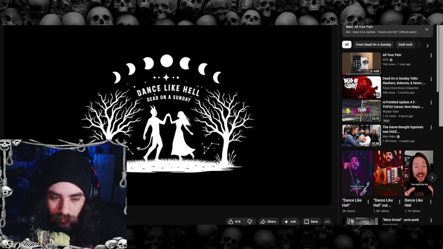Open the All Your Pain video title
443x249 pixels.
pyautogui.click(x=392, y=55)
